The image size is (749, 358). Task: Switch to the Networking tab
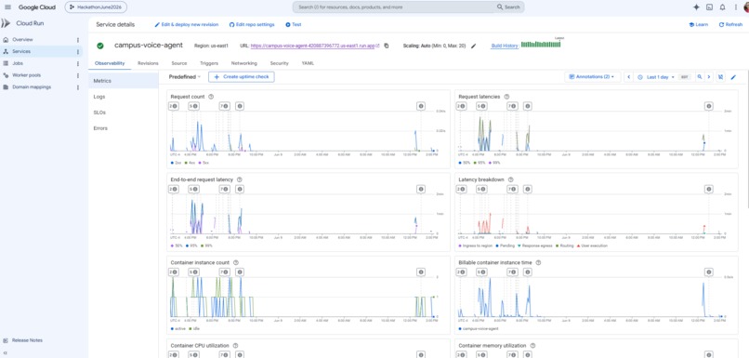(244, 63)
